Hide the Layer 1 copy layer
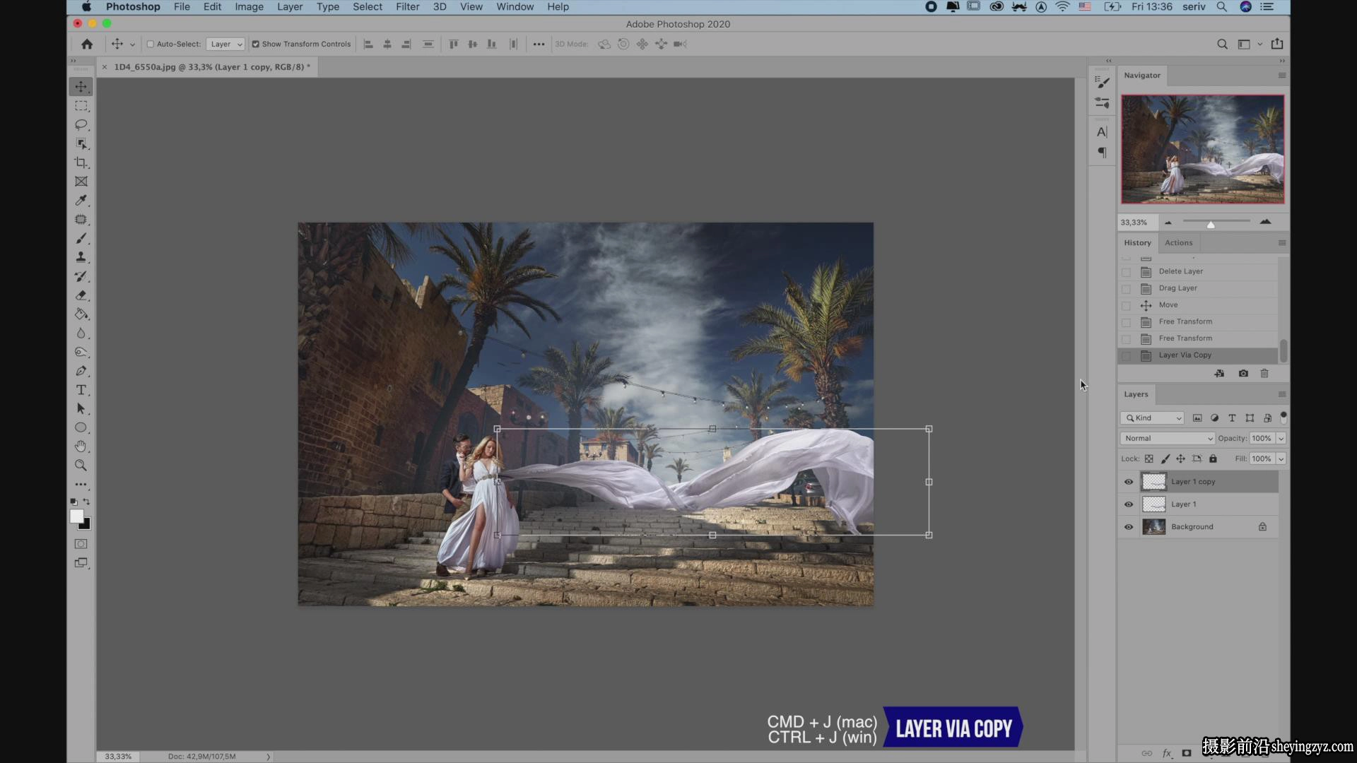Viewport: 1357px width, 763px height. tap(1129, 482)
